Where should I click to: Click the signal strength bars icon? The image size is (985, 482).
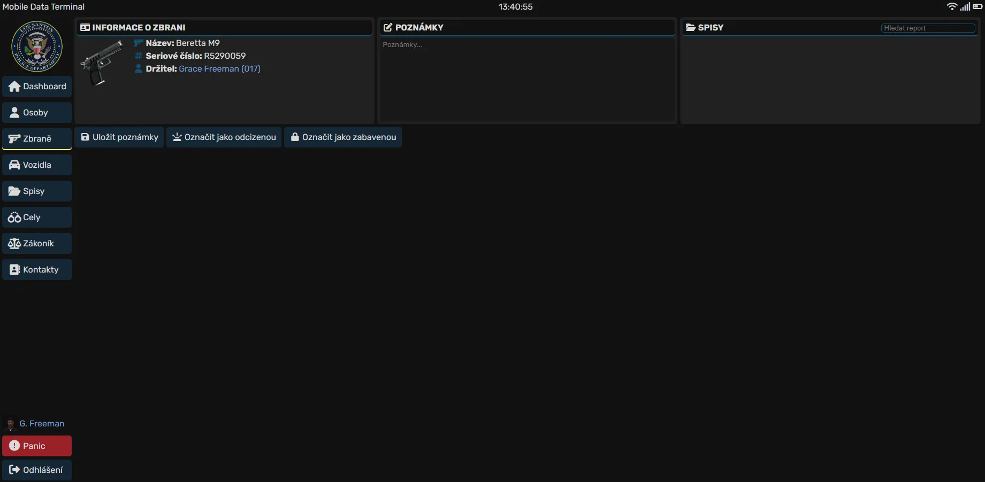[965, 7]
